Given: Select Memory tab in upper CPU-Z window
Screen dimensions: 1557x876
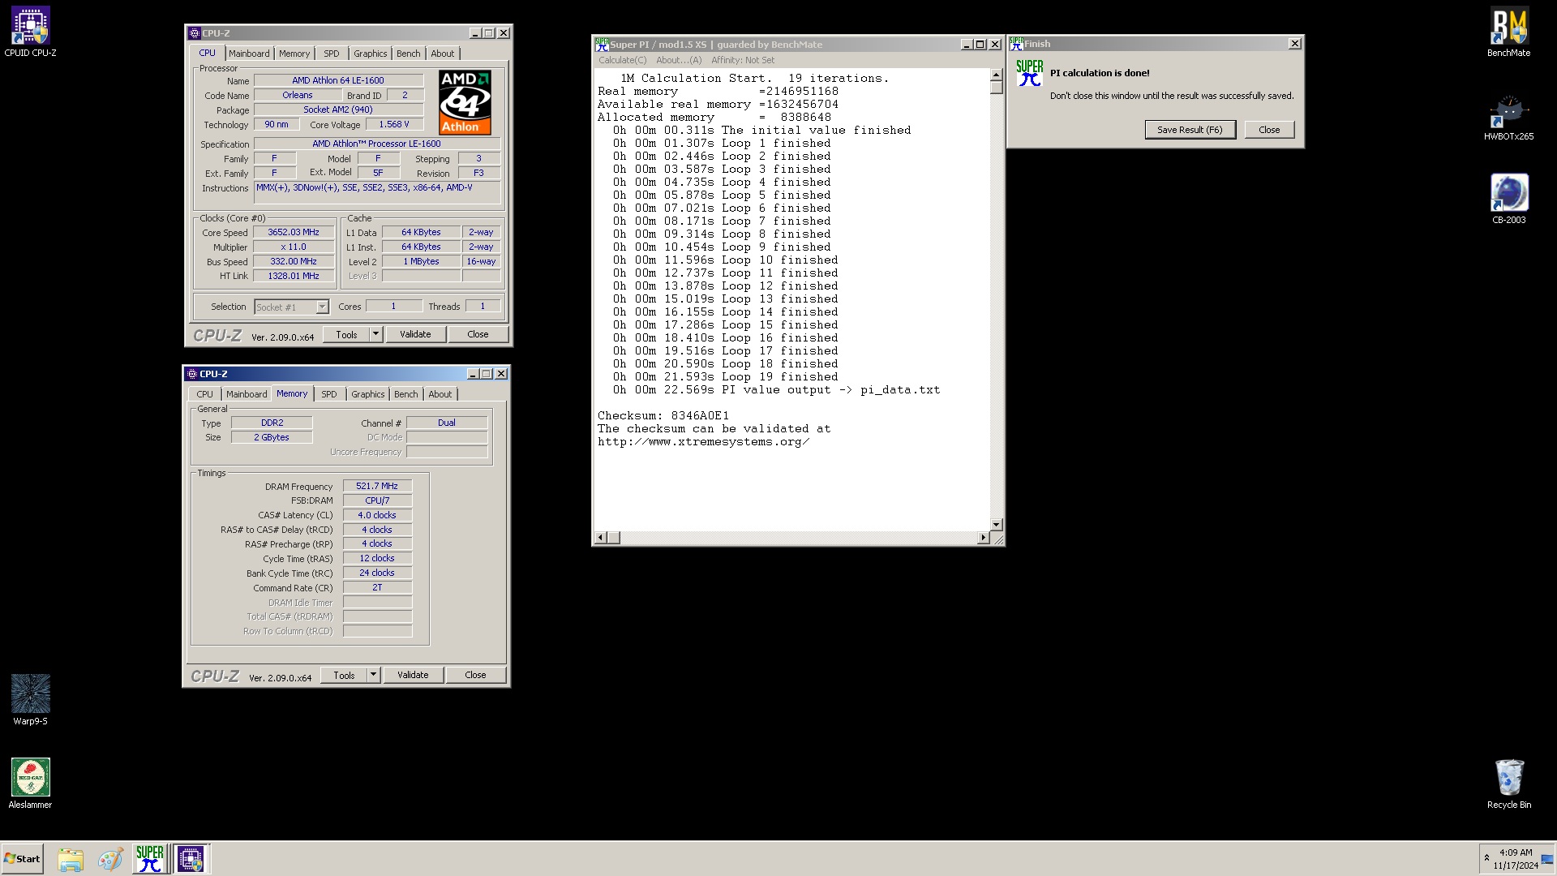Looking at the screenshot, I should pos(294,54).
